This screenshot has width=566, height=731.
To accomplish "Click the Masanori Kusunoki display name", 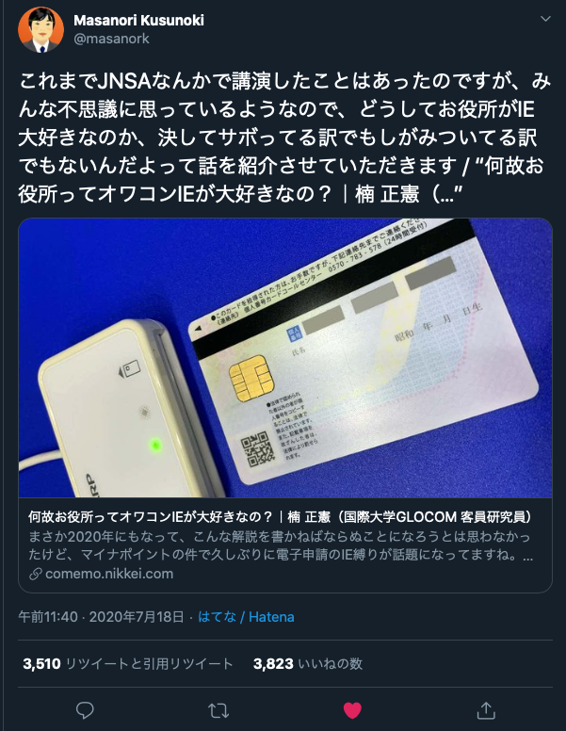I will (x=139, y=20).
